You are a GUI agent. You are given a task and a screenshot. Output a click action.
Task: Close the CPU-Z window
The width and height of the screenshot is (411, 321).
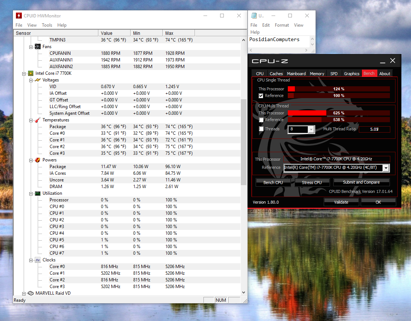(393, 61)
